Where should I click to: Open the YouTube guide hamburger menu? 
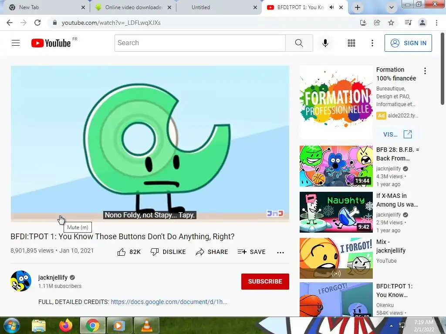(16, 43)
